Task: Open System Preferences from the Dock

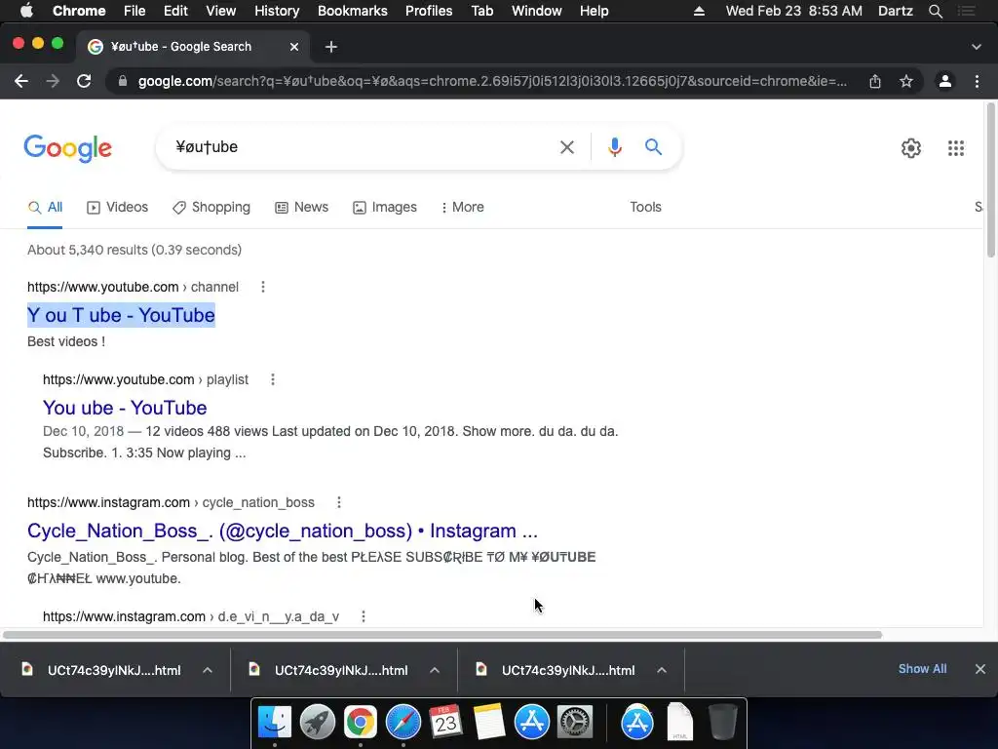Action: (575, 723)
